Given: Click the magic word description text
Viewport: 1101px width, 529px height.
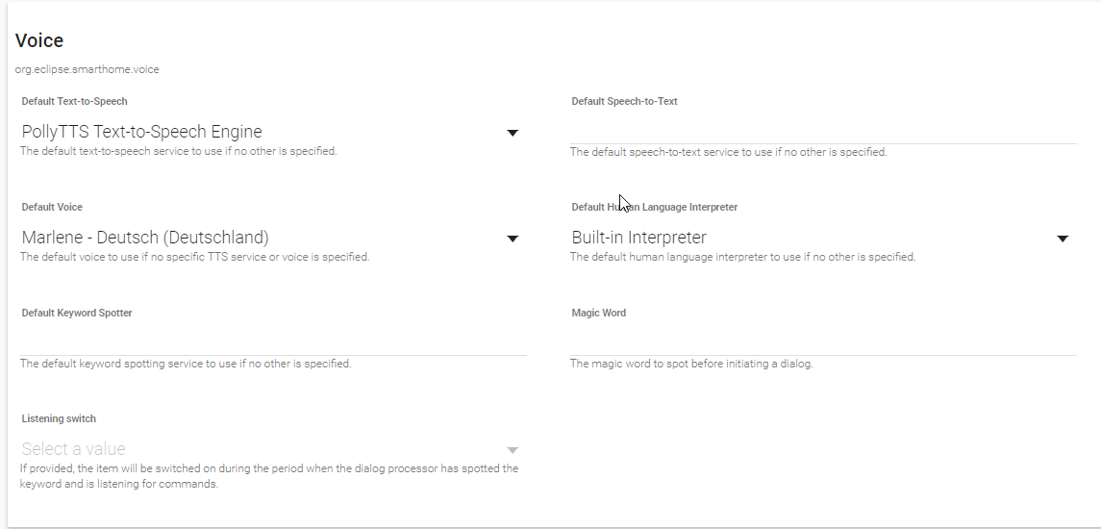Looking at the screenshot, I should (x=691, y=364).
